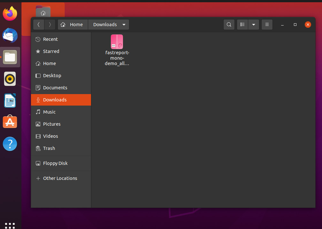Click the search magnifier icon in header

click(229, 25)
